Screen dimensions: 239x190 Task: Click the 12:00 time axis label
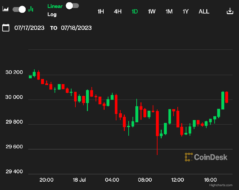point(178,180)
